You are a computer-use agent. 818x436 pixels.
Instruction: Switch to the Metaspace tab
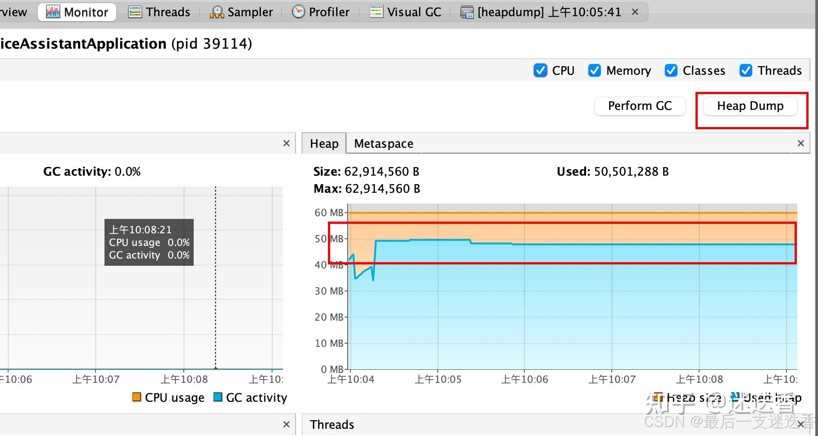383,143
